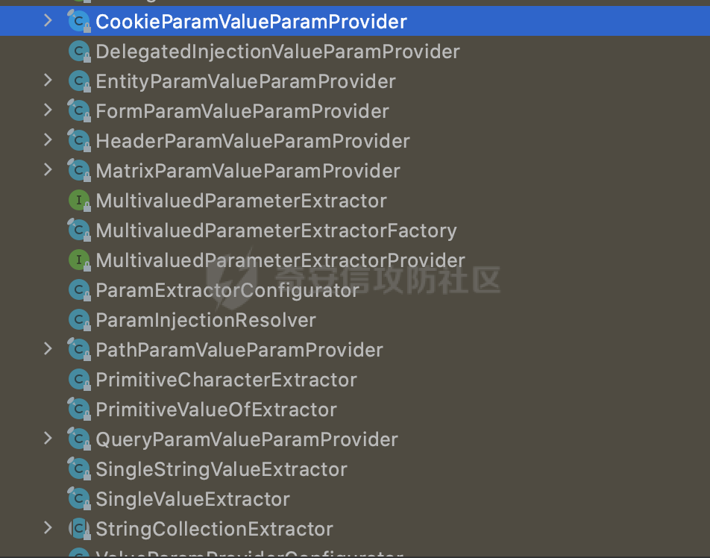Select the SingleStringValueExtractor class
The image size is (710, 558).
pyautogui.click(x=221, y=469)
